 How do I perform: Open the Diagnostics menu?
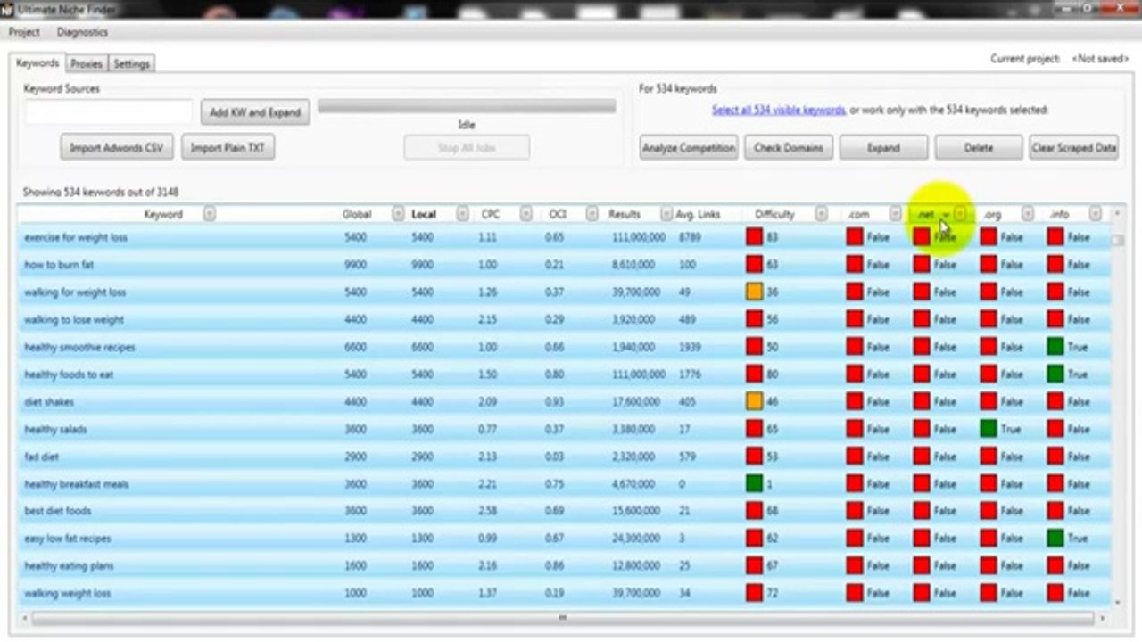[82, 32]
